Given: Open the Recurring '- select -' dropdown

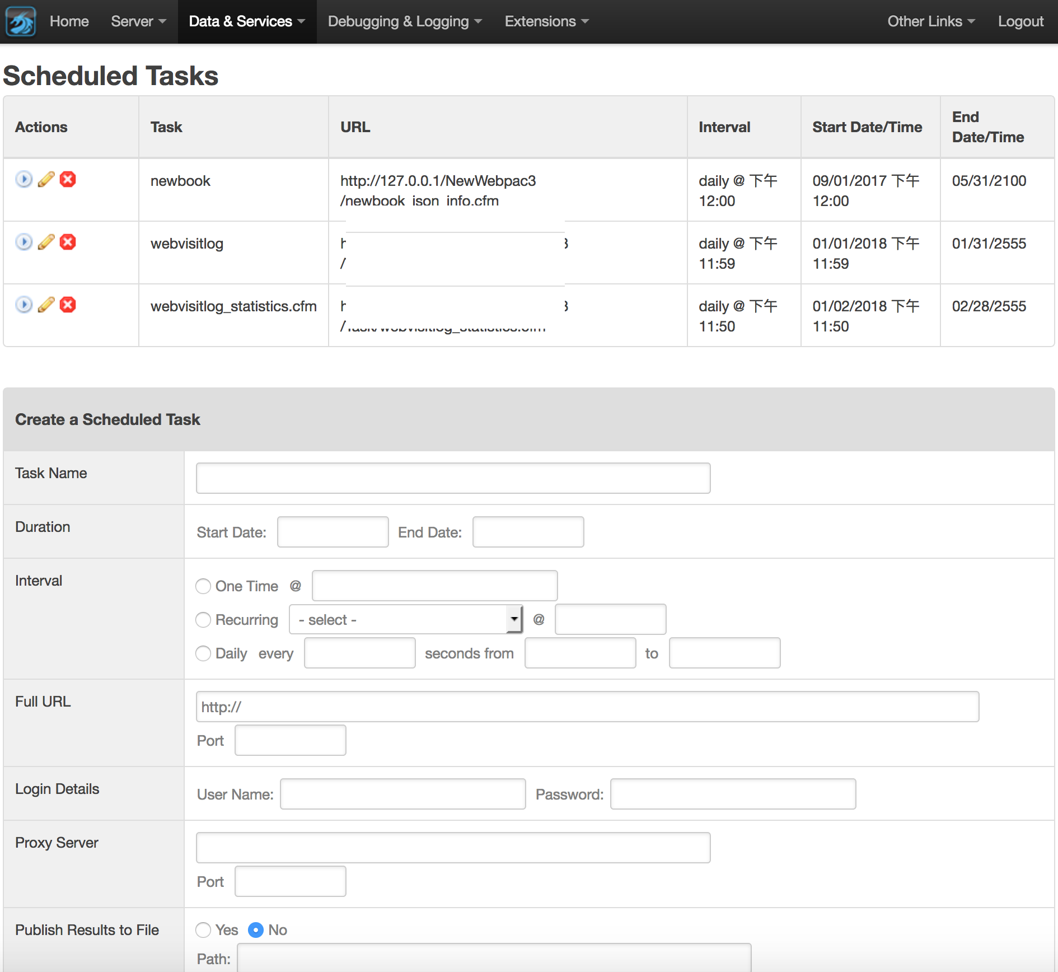Looking at the screenshot, I should point(406,619).
